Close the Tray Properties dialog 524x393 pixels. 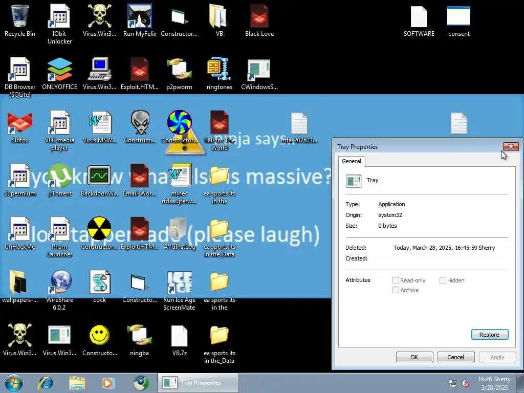click(x=511, y=146)
